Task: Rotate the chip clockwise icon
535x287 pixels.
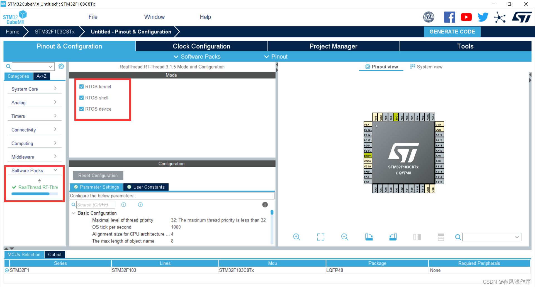Action: pos(369,237)
